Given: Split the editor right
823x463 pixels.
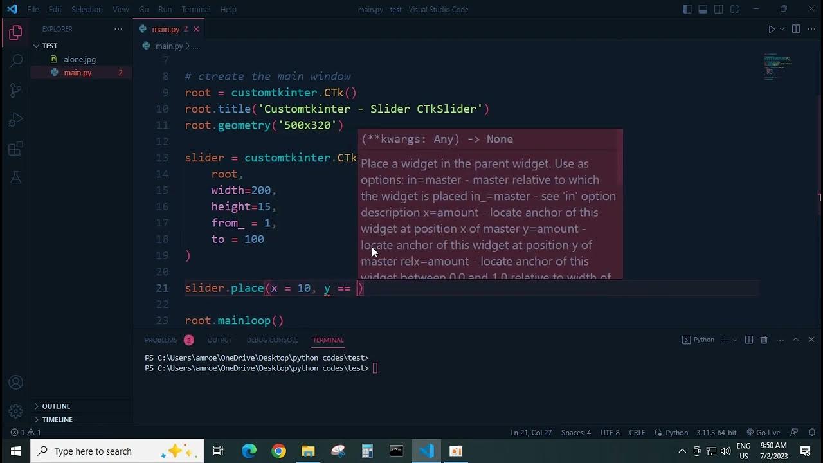Looking at the screenshot, I should tap(796, 29).
